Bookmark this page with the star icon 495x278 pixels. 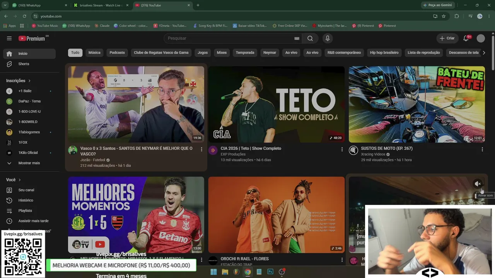point(444,16)
